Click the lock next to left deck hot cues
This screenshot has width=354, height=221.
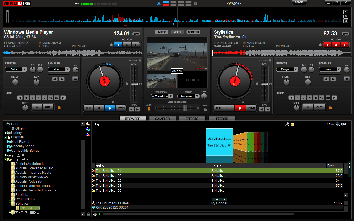point(111,44)
